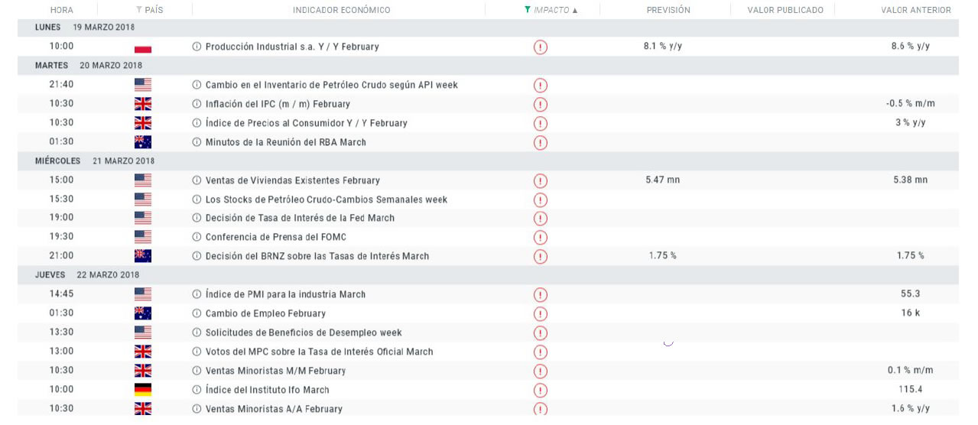Click info icon beside Cambio de Empleo February
This screenshot has height=425, width=978.
pyautogui.click(x=197, y=313)
